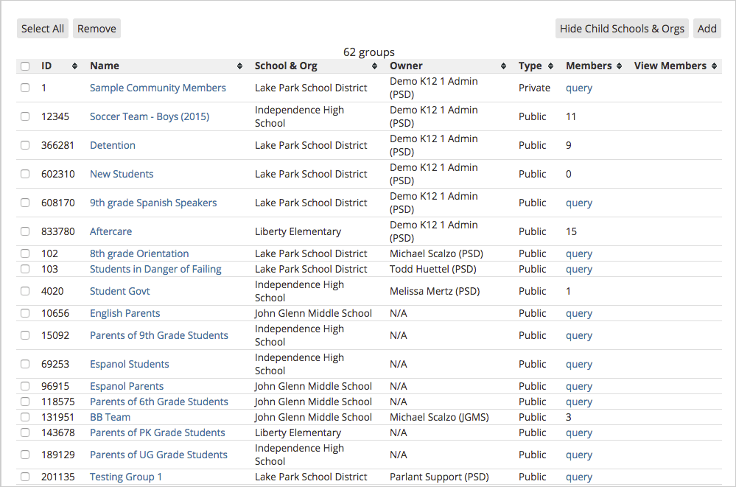
Task: Click the Select All button
Action: pyautogui.click(x=43, y=29)
